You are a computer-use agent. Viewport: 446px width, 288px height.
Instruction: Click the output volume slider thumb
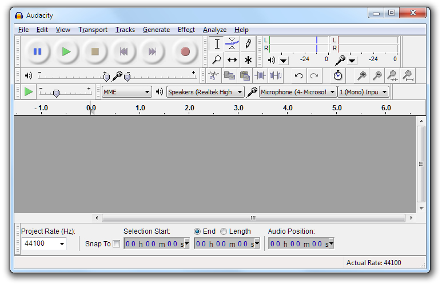pos(106,77)
